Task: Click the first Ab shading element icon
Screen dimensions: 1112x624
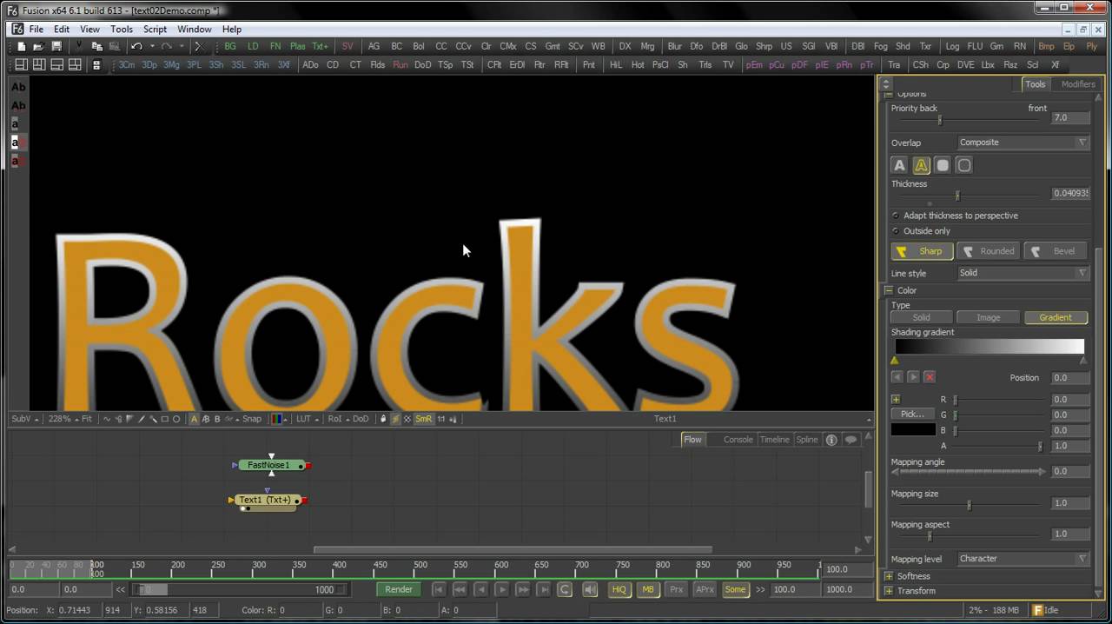Action: 17,87
